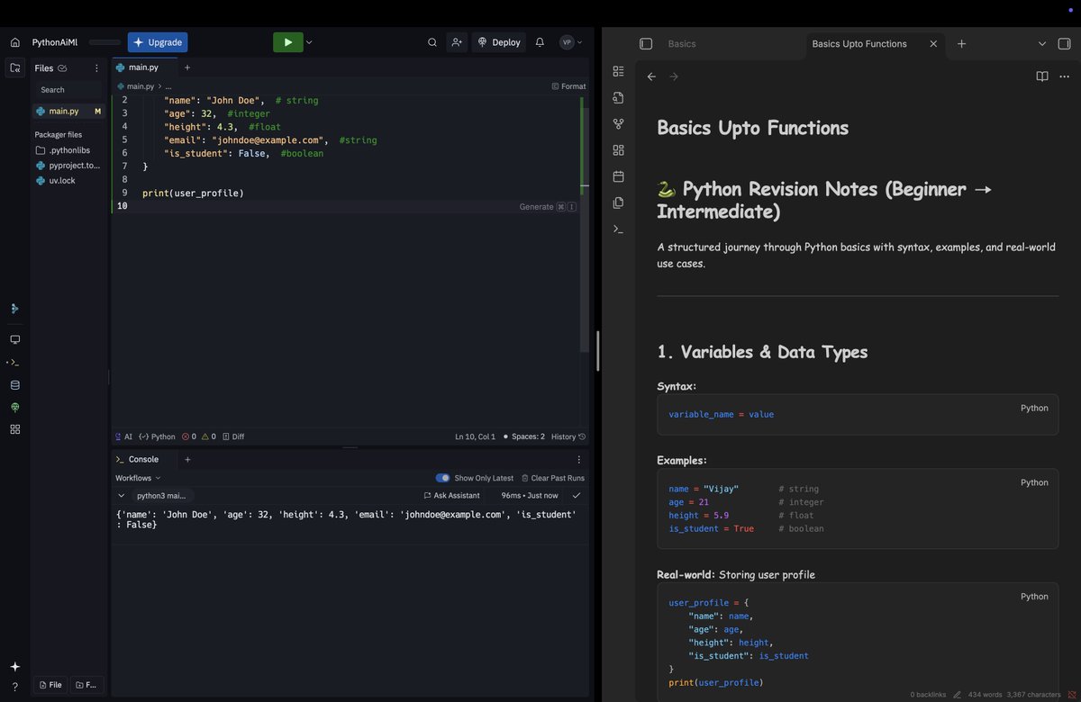Click run success checkmark icon
The width and height of the screenshot is (1081, 702).
(577, 495)
